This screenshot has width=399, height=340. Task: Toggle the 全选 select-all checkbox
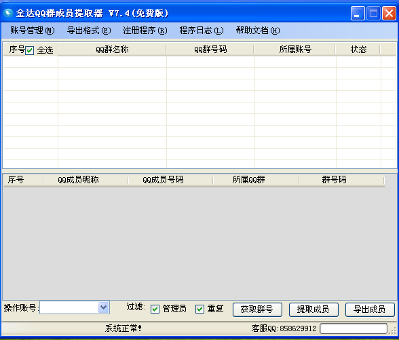[30, 50]
